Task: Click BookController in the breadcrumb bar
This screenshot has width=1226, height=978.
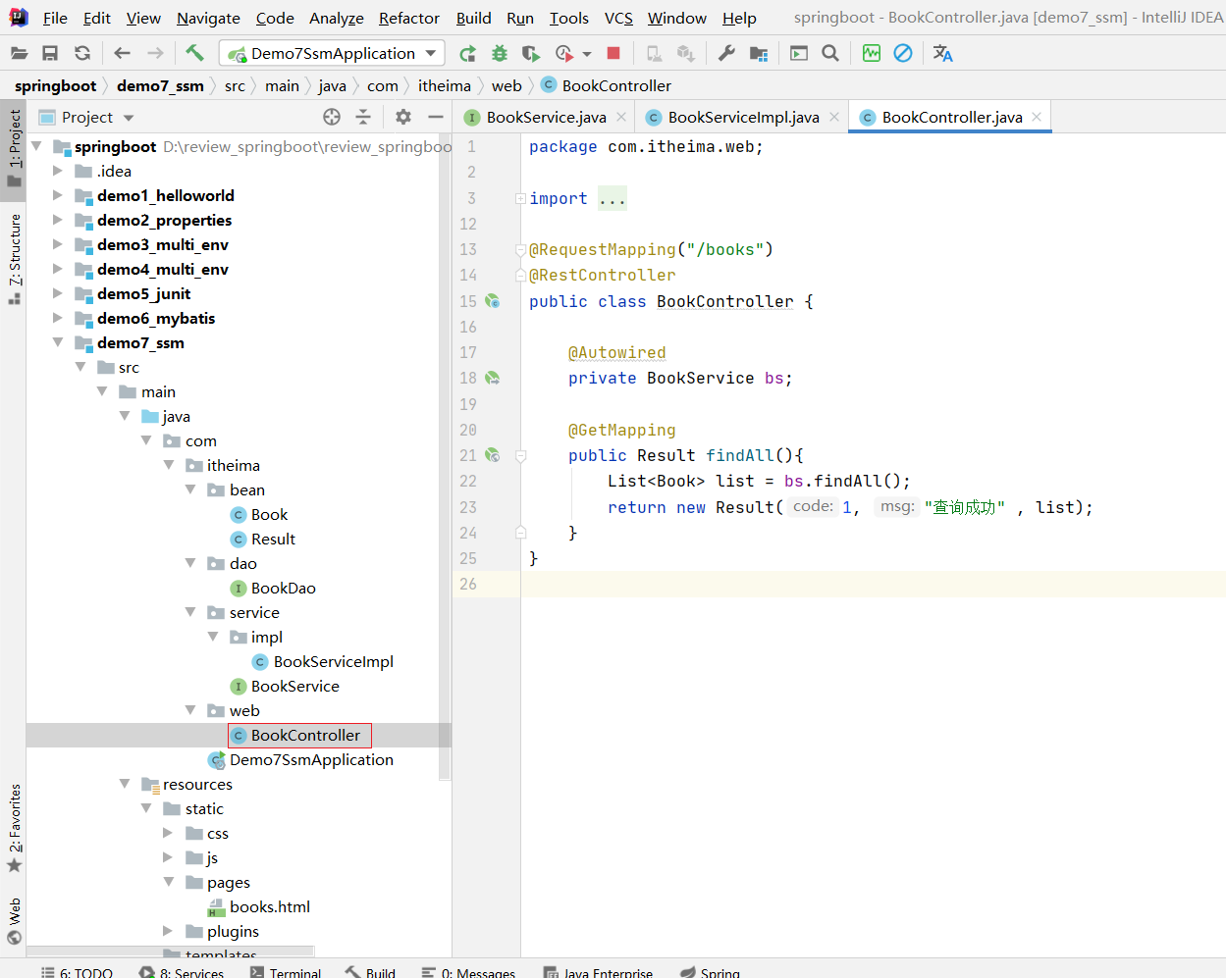Action: click(x=615, y=85)
